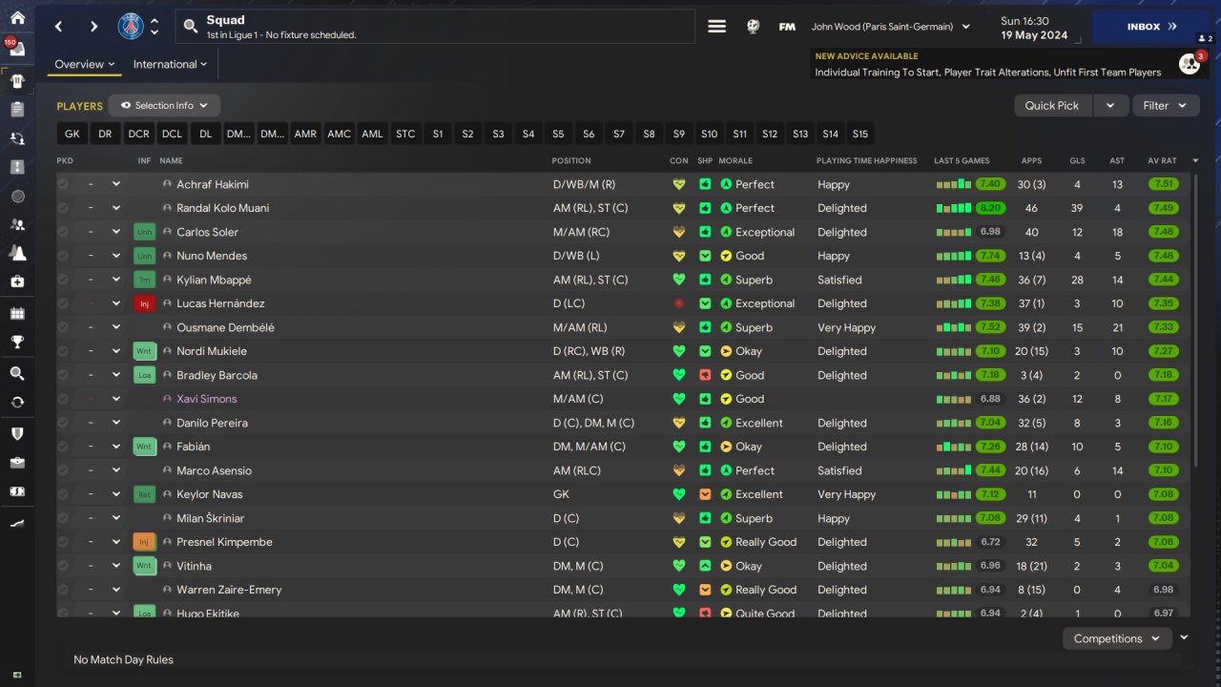Open the Training cone icon in the sidebar
This screenshot has height=687, width=1221.
17,253
